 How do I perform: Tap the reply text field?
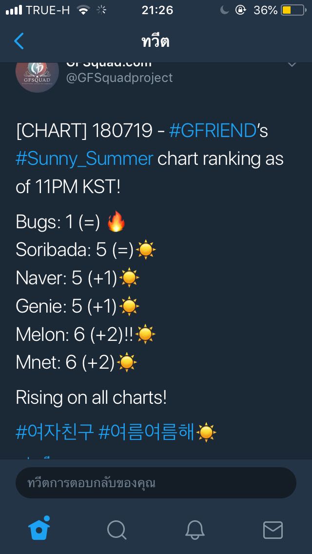pyautogui.click(x=156, y=483)
